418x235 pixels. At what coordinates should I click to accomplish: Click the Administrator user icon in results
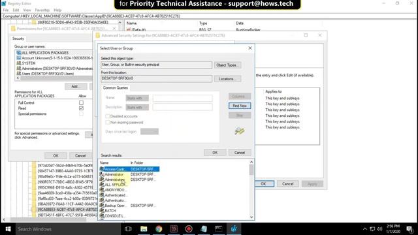[x=102, y=174]
